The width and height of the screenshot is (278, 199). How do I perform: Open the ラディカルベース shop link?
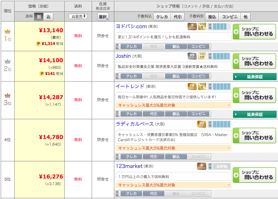click(x=134, y=124)
